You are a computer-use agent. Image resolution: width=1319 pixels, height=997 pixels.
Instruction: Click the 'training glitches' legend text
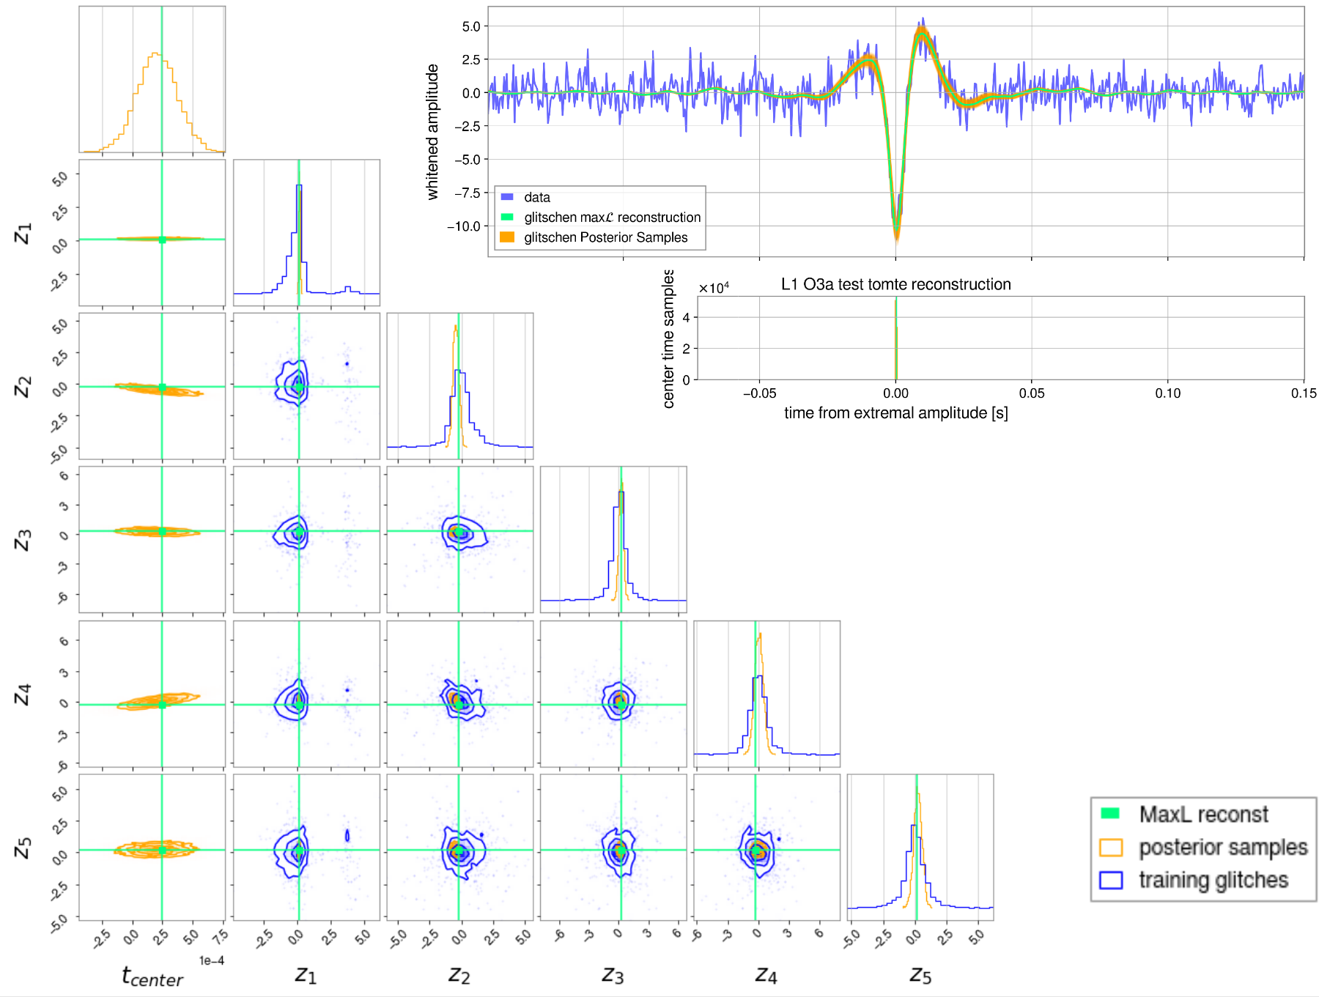coord(1213,880)
